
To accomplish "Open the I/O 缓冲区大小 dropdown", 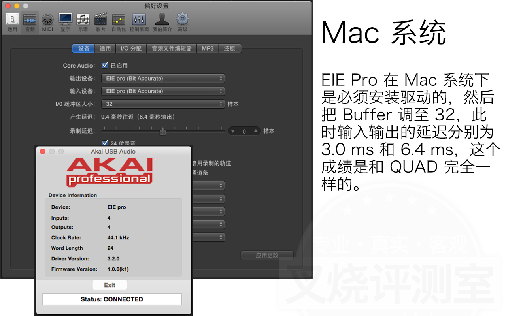I will point(163,104).
